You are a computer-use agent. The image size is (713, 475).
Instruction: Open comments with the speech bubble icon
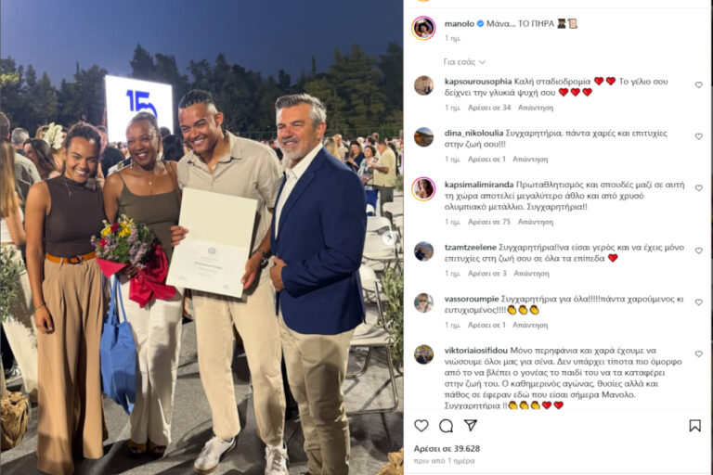[446, 426]
